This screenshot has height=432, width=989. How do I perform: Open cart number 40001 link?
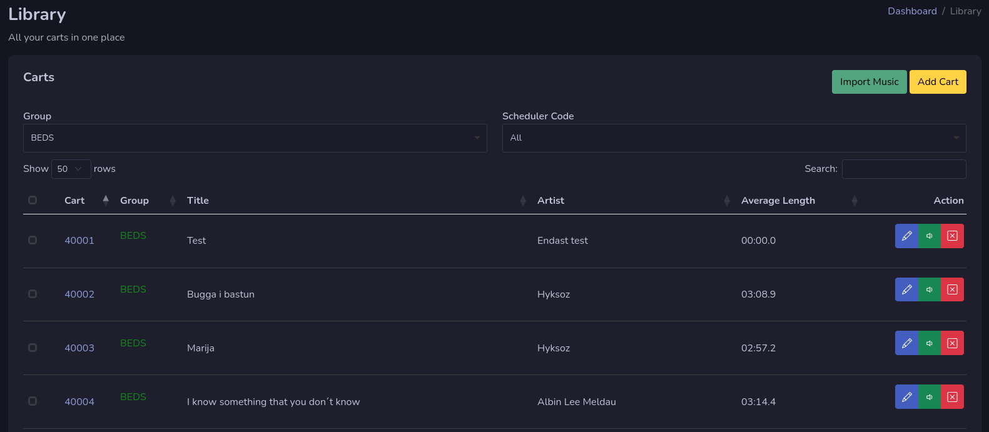[79, 241]
